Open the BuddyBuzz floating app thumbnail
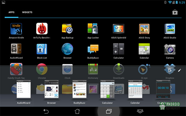 pyautogui.click(x=80, y=89)
